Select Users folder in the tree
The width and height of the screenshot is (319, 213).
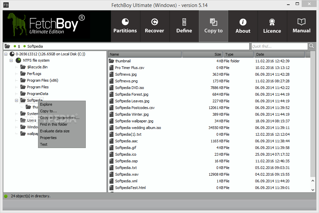coord(32,120)
